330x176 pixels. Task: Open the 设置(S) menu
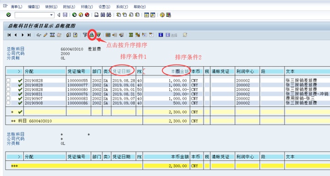click(x=104, y=7)
